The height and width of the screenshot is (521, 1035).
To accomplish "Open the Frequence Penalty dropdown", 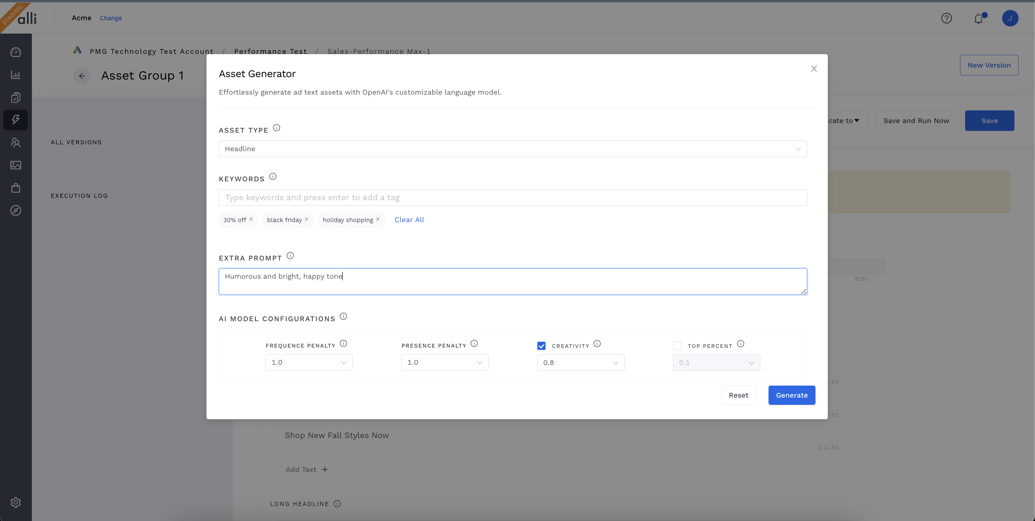I will pyautogui.click(x=309, y=362).
